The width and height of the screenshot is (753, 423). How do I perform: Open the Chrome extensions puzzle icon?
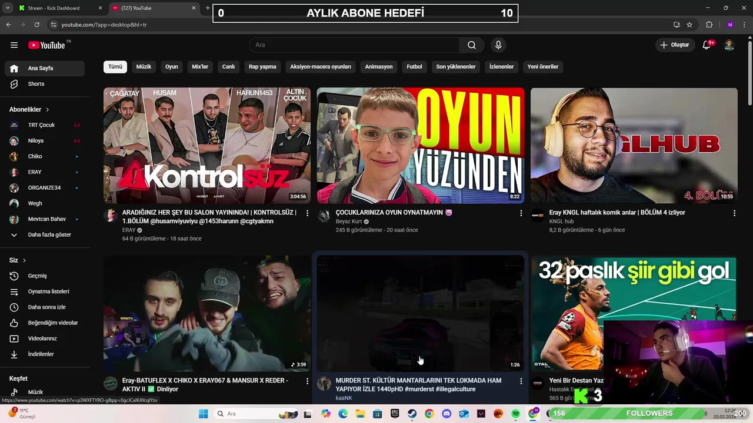[709, 25]
